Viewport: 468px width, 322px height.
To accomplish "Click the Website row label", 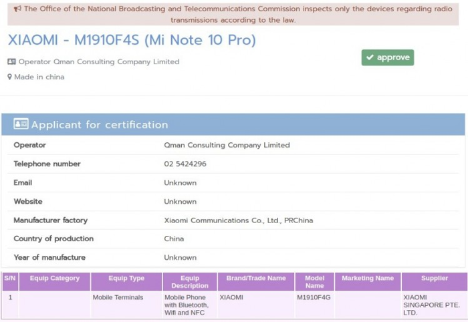I will pos(28,202).
